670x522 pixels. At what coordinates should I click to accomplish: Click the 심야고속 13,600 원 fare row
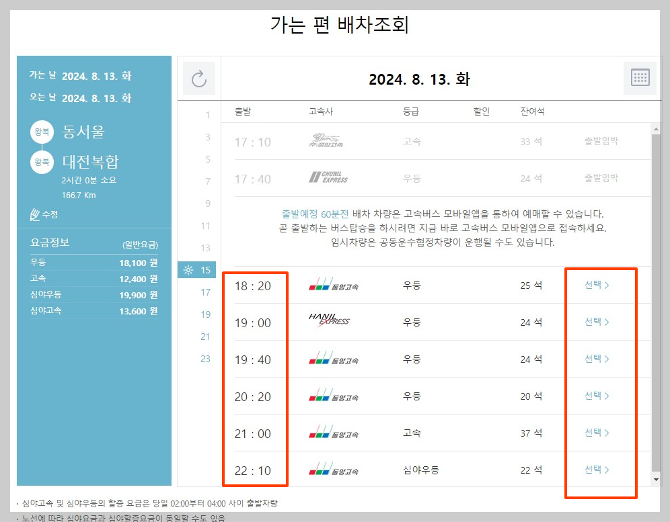tap(94, 311)
